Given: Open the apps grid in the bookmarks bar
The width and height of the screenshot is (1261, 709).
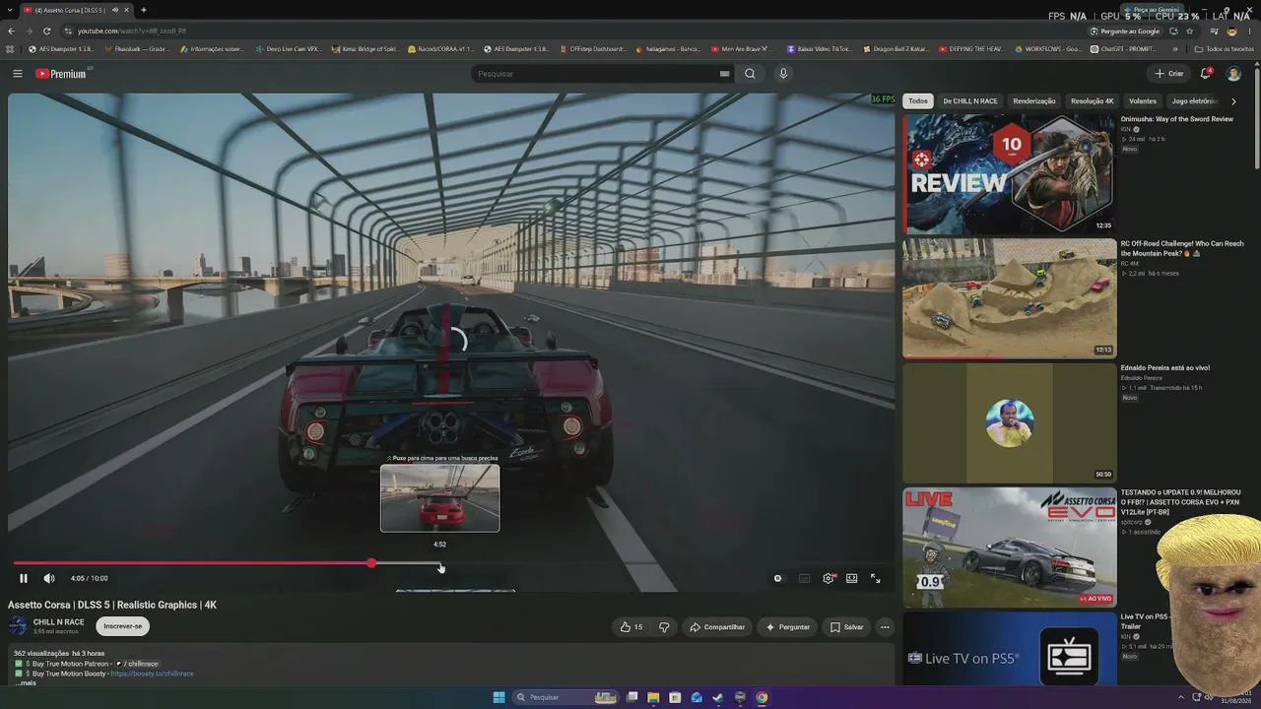Looking at the screenshot, I should pyautogui.click(x=10, y=48).
